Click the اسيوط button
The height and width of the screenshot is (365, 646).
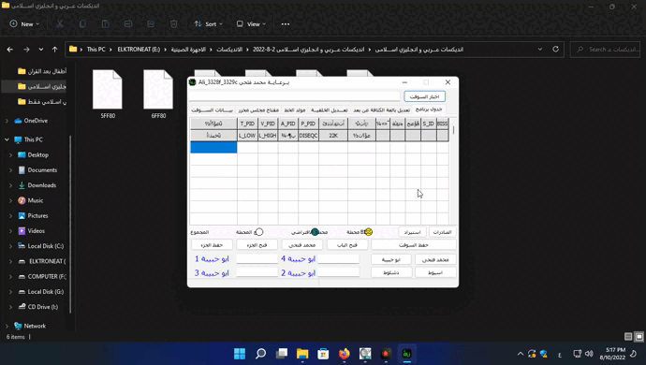435,272
